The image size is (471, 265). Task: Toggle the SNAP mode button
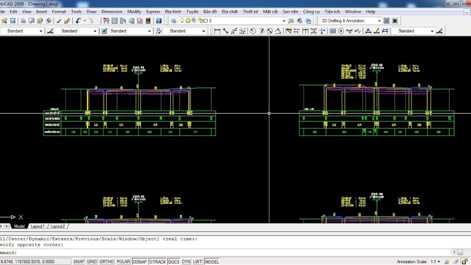[78, 261]
